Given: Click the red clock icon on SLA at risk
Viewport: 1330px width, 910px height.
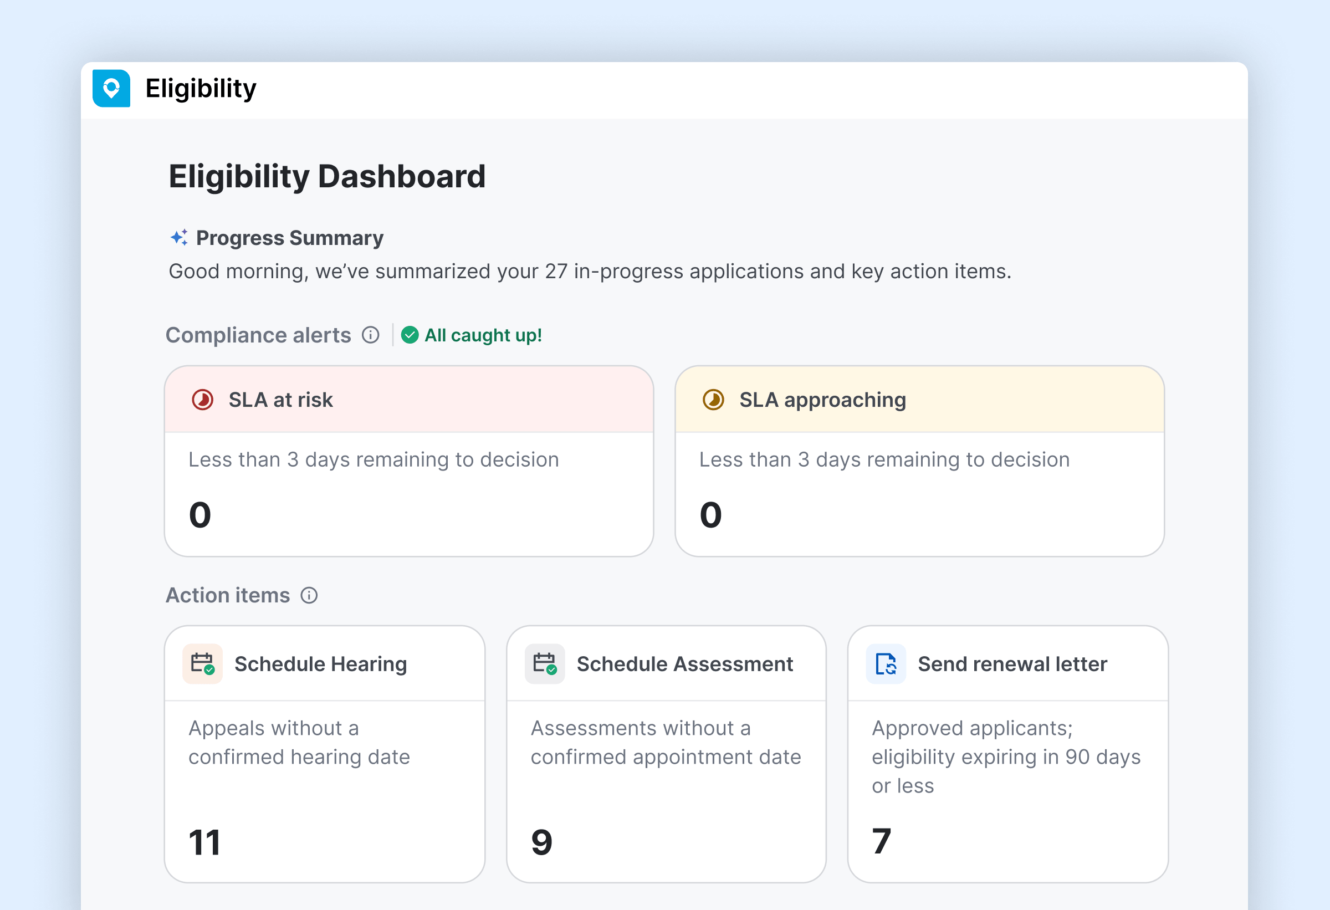Looking at the screenshot, I should tap(202, 400).
